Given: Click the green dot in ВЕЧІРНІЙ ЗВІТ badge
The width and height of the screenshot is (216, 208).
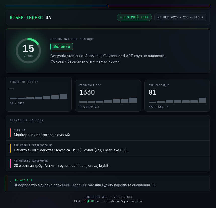Looking at the screenshot, I should (121, 17).
